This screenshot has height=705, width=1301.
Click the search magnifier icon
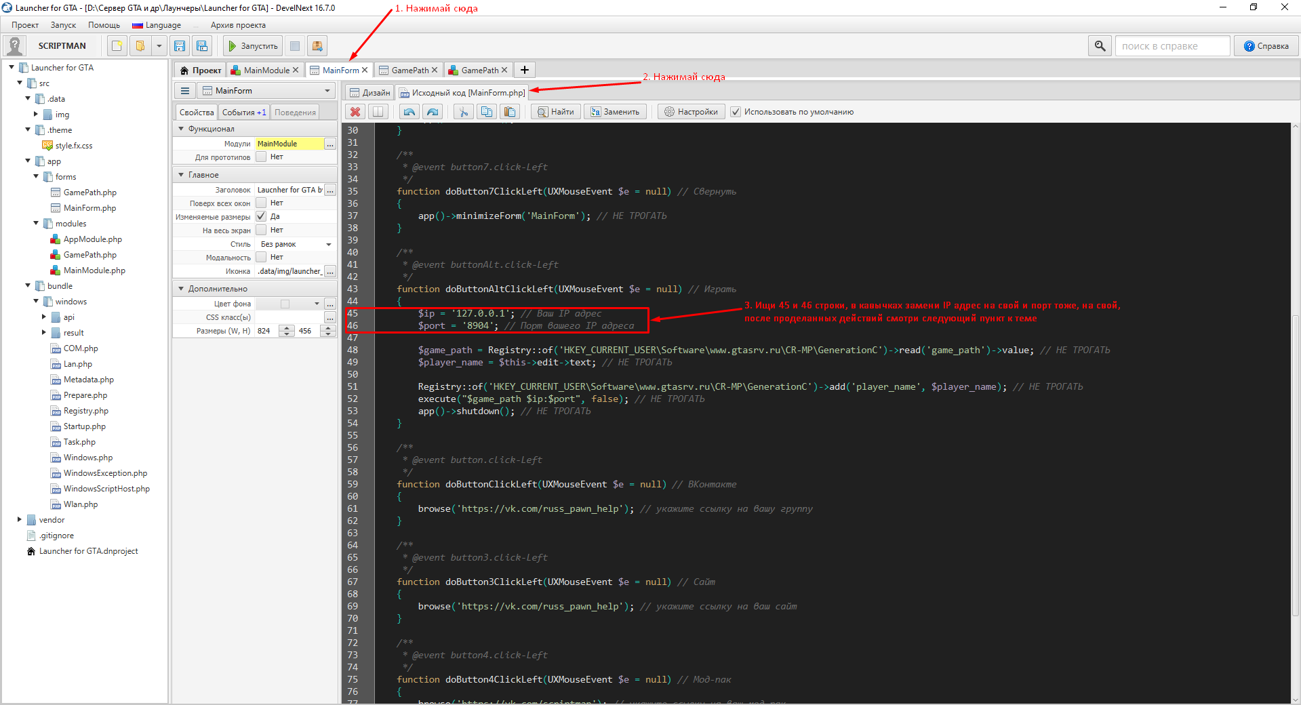tap(1100, 46)
